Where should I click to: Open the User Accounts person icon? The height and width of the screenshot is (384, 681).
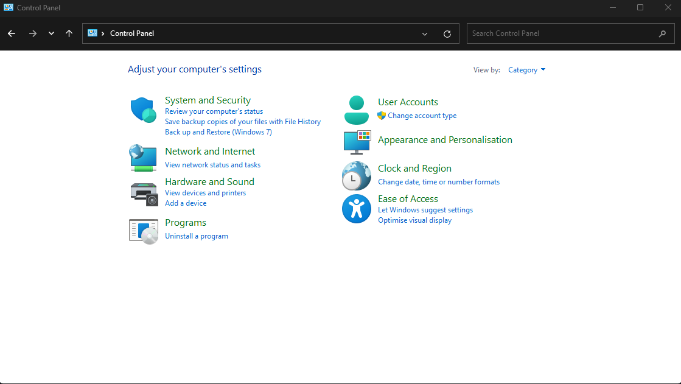pos(356,110)
